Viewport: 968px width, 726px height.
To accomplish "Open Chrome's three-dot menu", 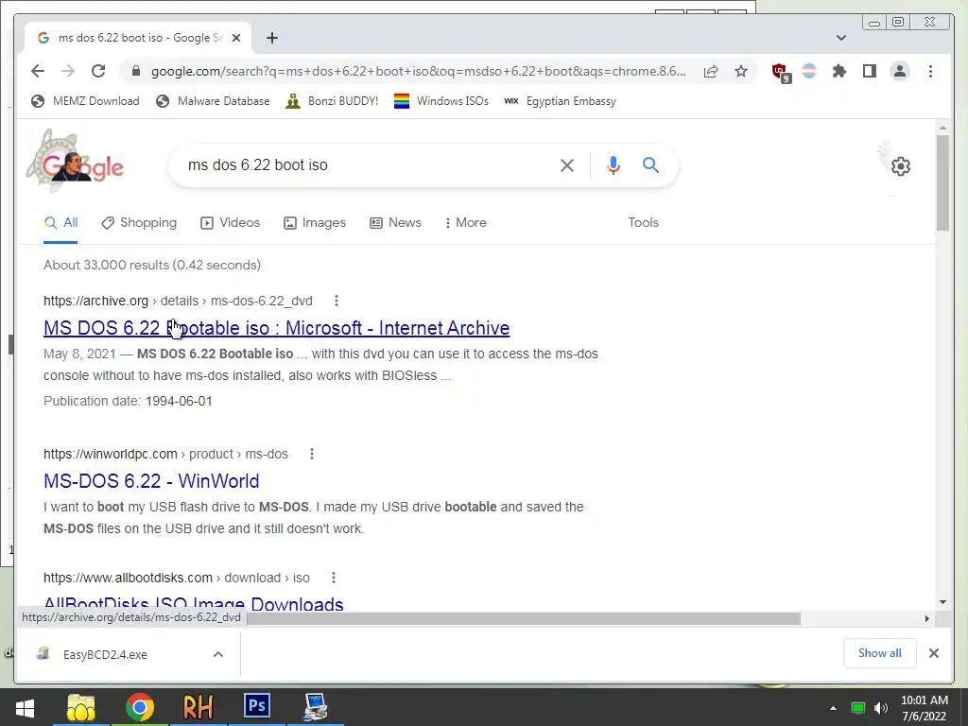I will click(930, 71).
